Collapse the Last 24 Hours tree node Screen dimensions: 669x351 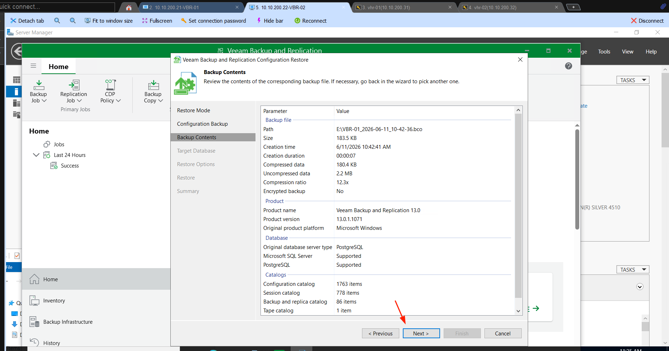coord(36,155)
